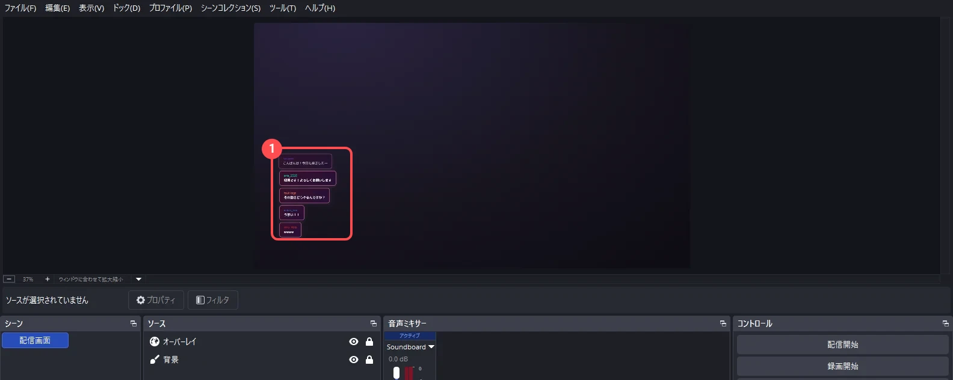
Task: Select the 背景 source row
Action: pos(262,360)
